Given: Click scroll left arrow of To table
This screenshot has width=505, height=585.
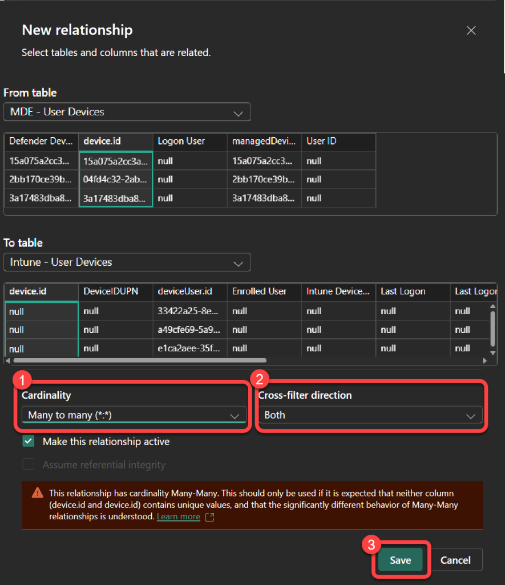Looking at the screenshot, I should pyautogui.click(x=8, y=360).
